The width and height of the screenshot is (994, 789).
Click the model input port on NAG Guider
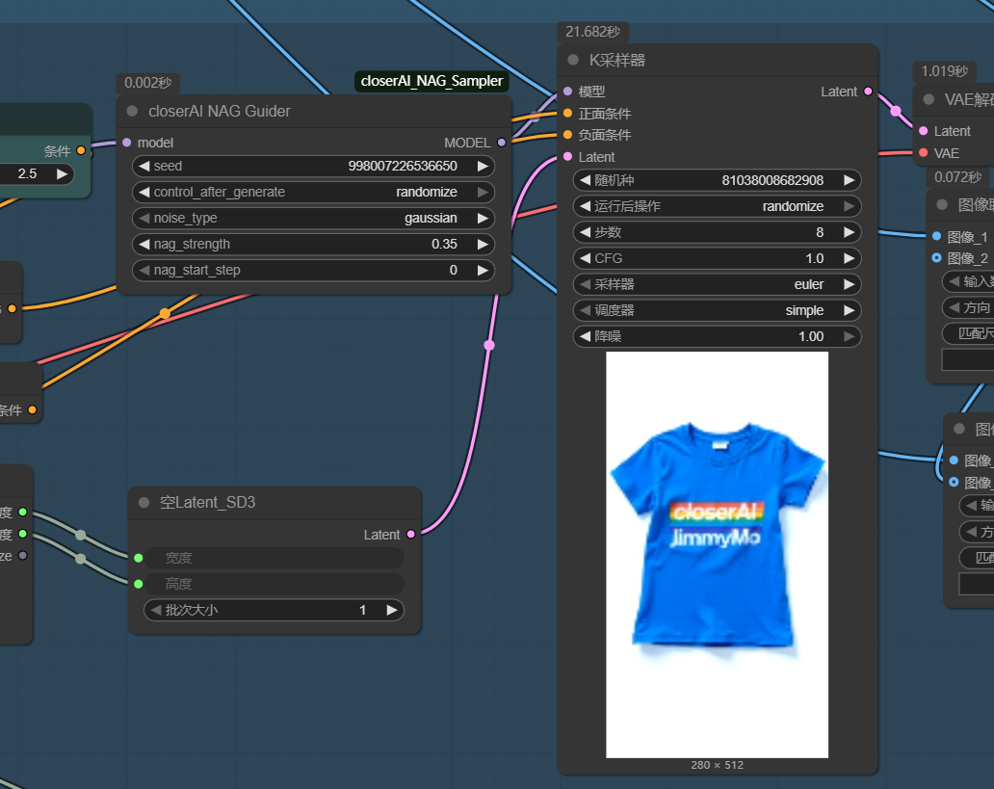[x=127, y=143]
